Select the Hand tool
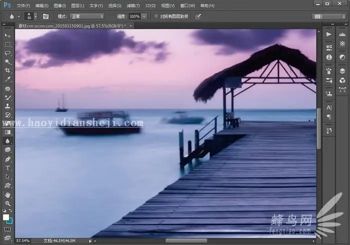This screenshot has width=350, height=245. [7, 195]
